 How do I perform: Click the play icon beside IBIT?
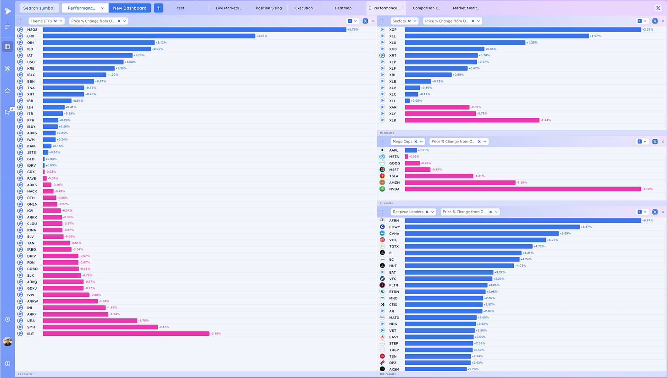click(20, 334)
